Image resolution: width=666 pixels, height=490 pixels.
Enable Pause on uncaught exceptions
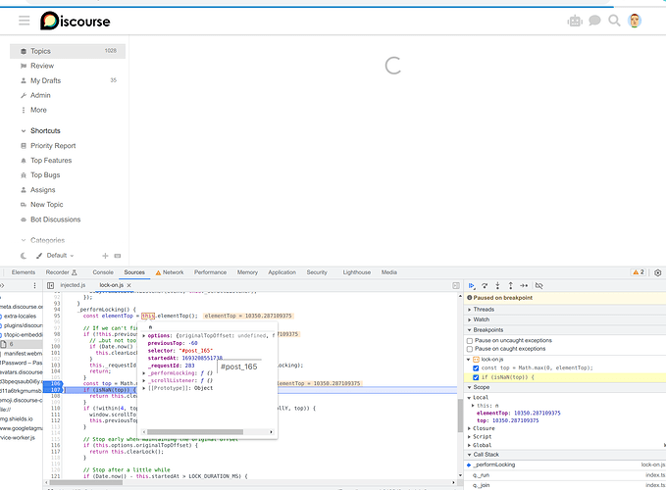click(470, 341)
